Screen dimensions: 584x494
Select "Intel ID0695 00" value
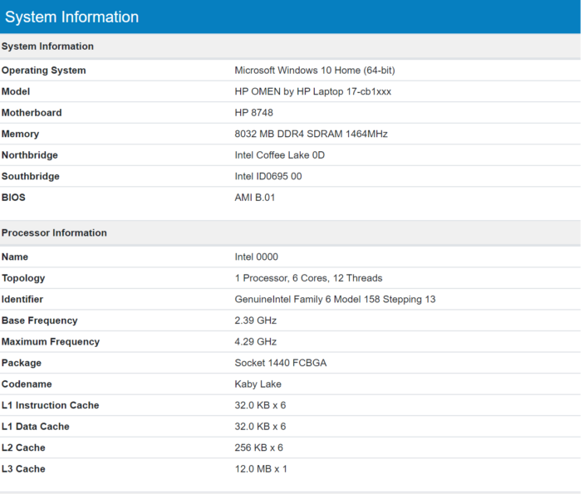click(x=268, y=177)
